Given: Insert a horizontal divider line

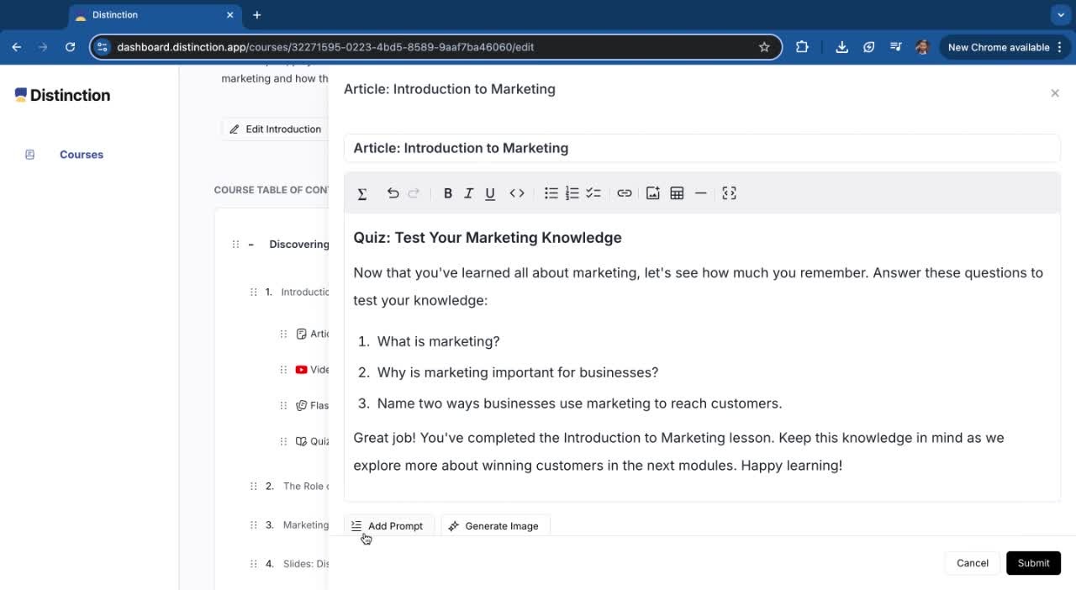Looking at the screenshot, I should 700,193.
